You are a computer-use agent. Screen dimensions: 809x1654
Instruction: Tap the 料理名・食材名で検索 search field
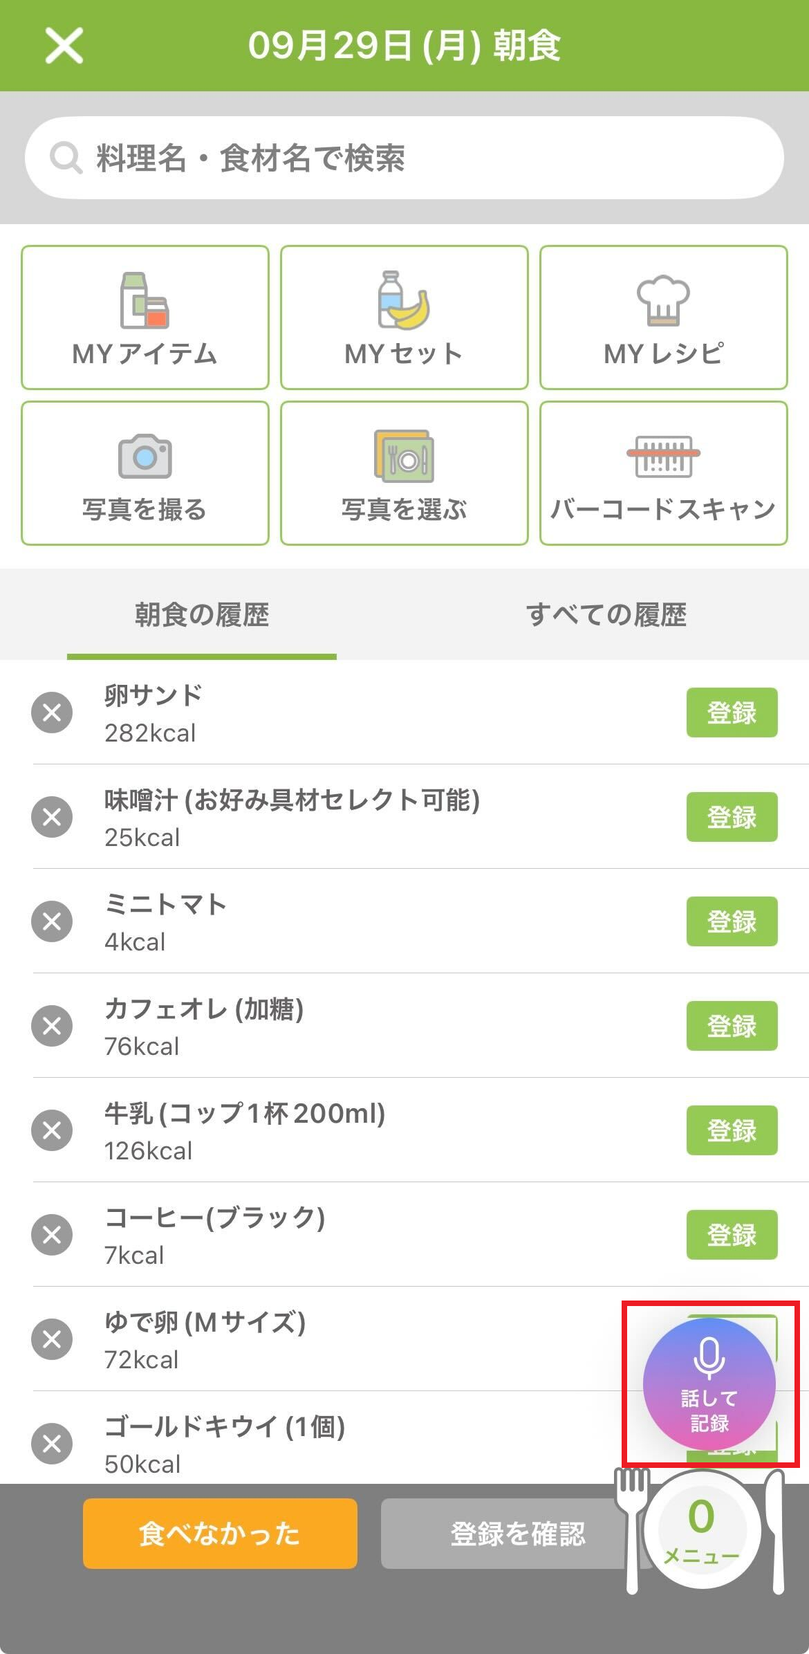(x=404, y=158)
